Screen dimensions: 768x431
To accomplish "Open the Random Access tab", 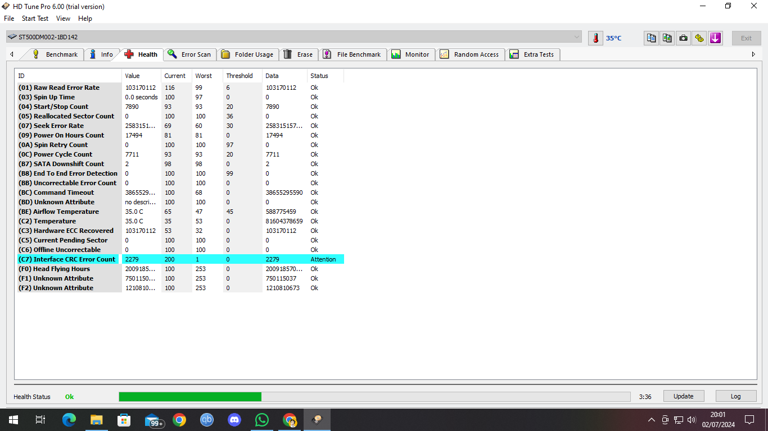I will (x=469, y=54).
